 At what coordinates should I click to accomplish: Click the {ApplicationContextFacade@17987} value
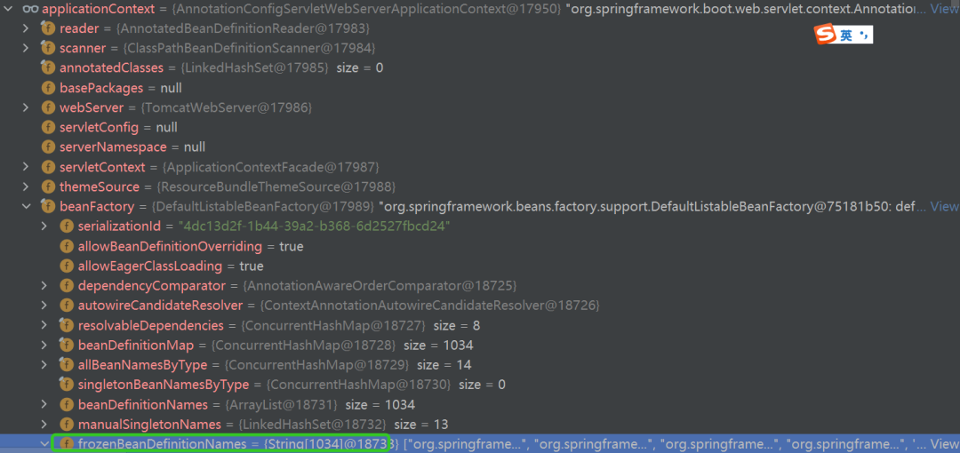270,167
